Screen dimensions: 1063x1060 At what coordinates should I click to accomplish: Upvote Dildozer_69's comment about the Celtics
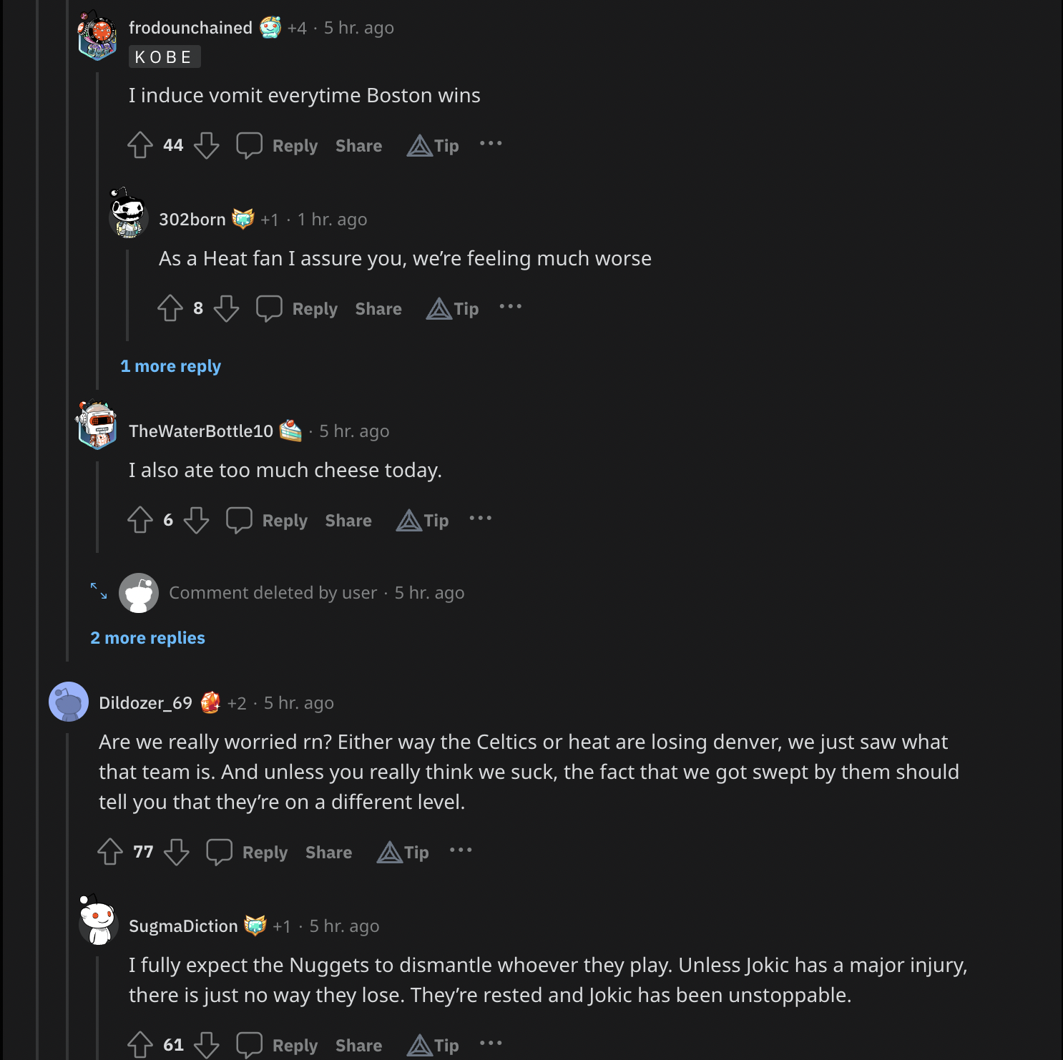110,851
